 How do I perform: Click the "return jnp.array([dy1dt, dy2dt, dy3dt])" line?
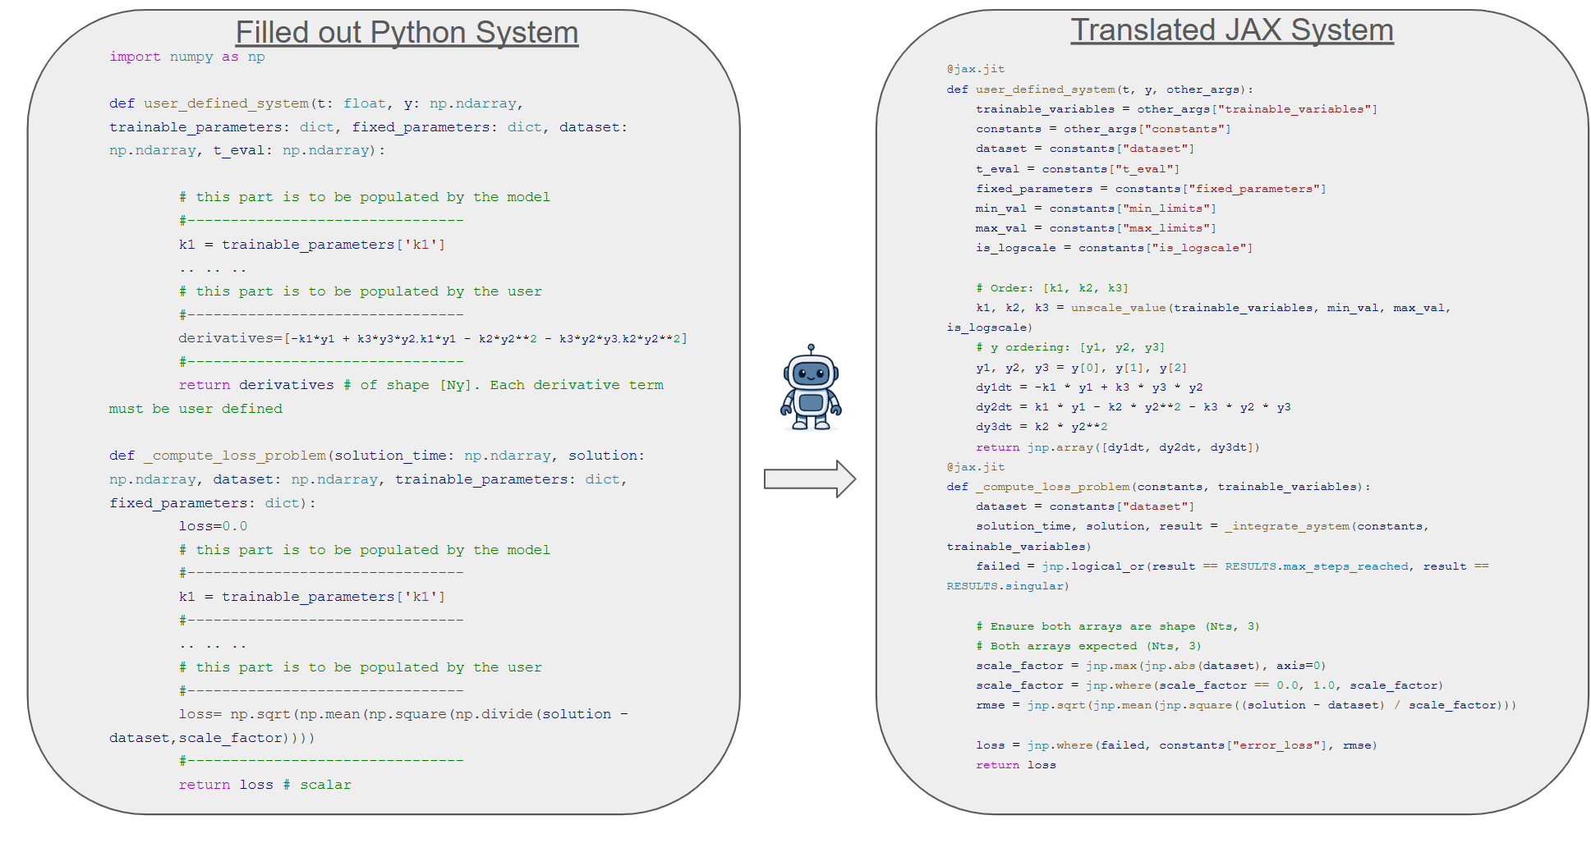tap(1118, 447)
